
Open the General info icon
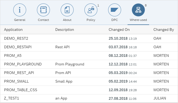coord(20,10)
